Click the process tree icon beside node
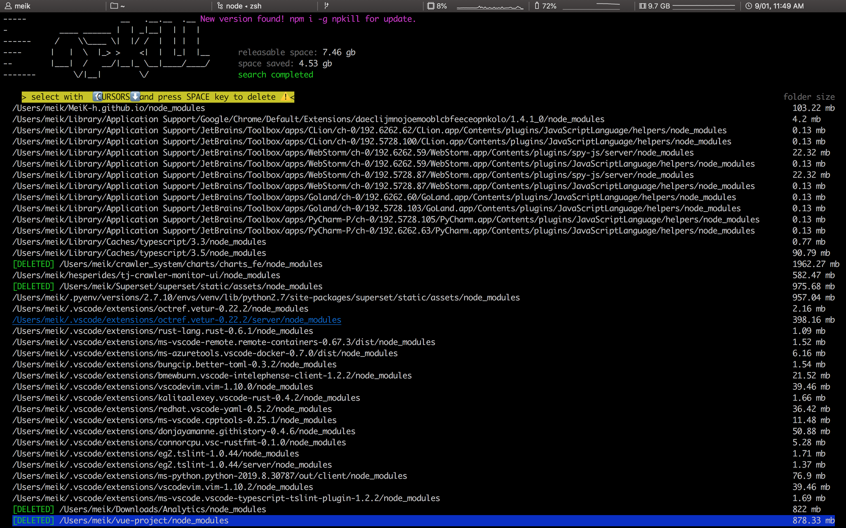 pos(220,6)
